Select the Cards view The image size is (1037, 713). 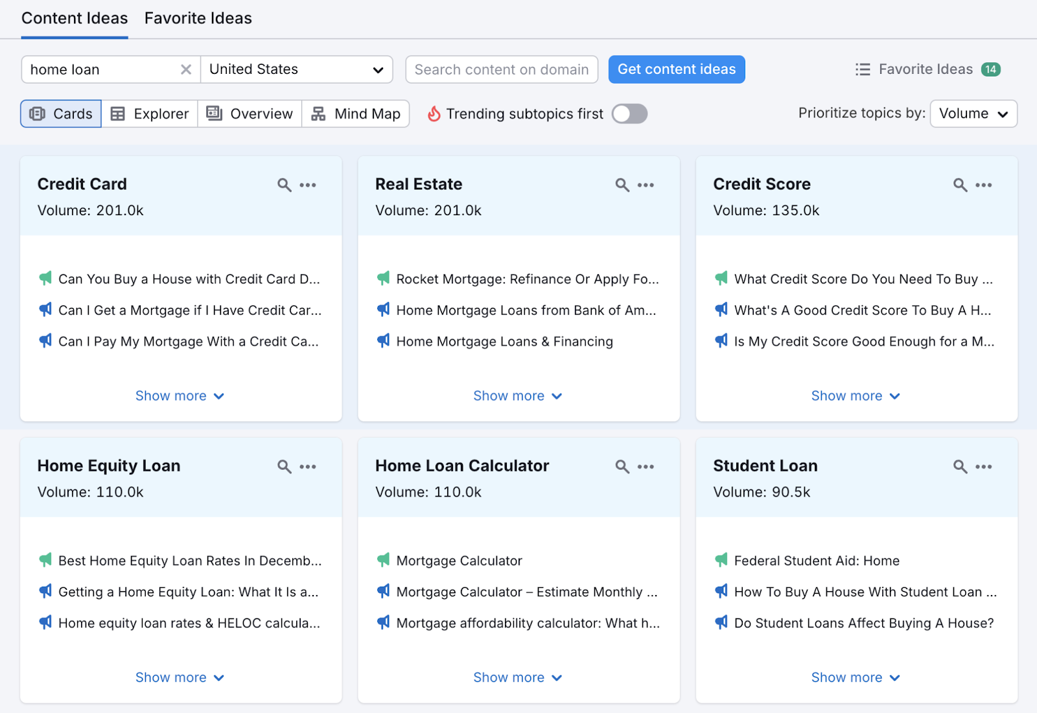(61, 114)
